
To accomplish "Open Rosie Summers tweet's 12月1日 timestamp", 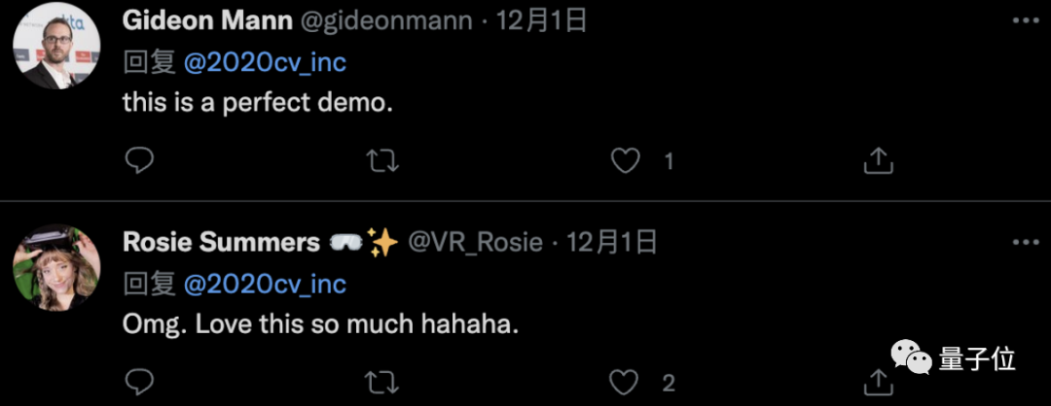I will pos(612,243).
